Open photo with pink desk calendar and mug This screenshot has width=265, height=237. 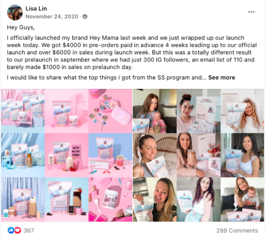pos(110,155)
